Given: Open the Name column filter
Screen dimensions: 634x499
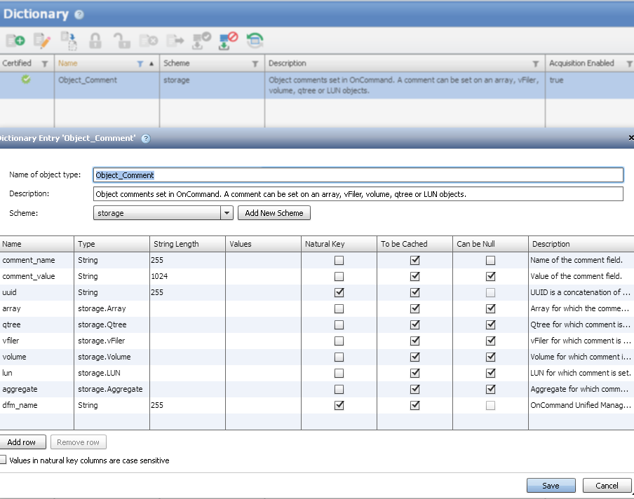Looking at the screenshot, I should coord(140,64).
